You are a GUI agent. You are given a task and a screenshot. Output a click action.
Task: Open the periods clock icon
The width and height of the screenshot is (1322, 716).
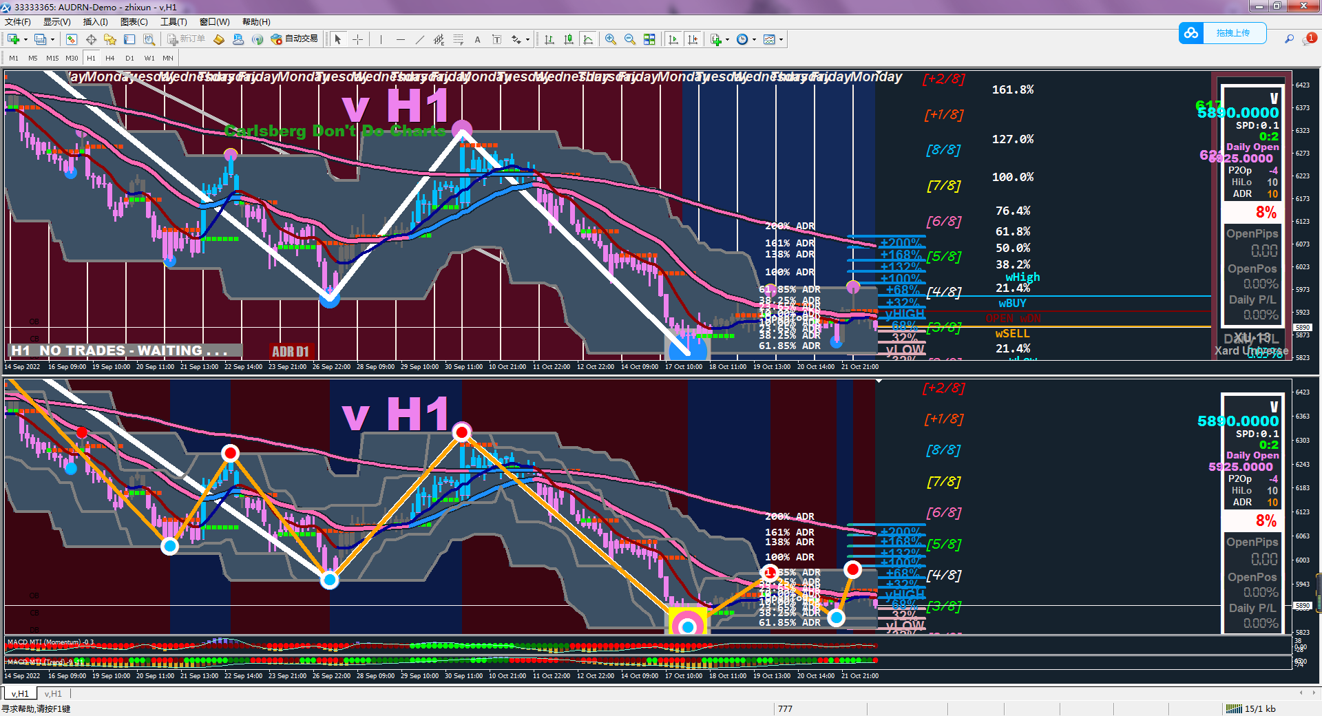742,39
